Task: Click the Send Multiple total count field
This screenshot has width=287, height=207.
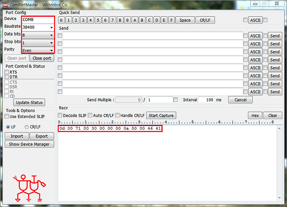Action: (159, 100)
